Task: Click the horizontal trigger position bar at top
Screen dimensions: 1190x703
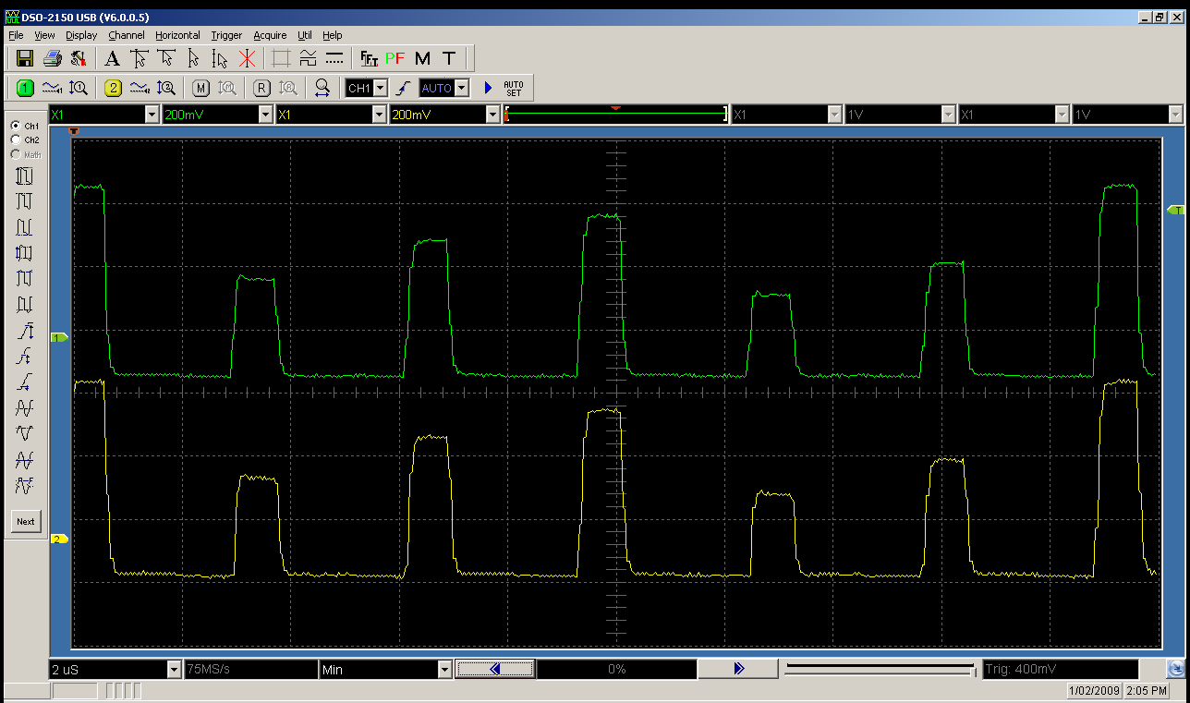Action: coord(616,115)
